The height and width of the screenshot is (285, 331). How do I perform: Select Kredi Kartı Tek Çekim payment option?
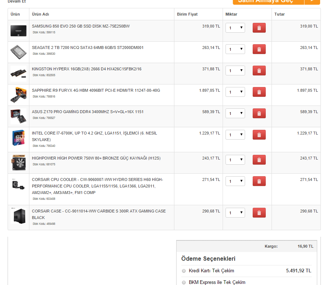pos(184,271)
